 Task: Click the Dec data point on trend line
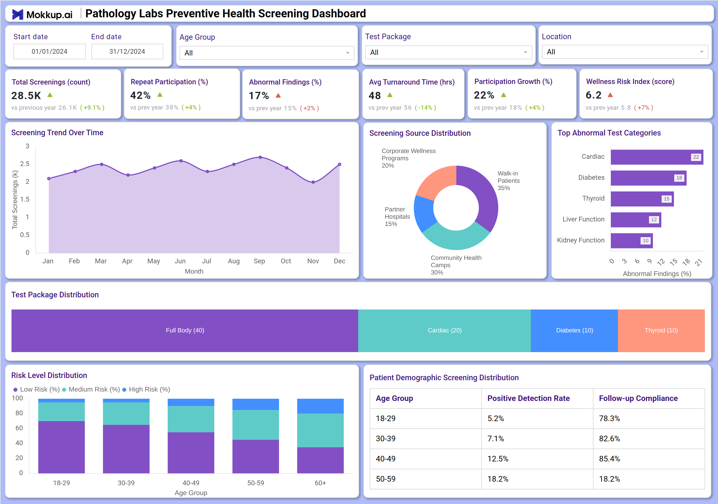click(340, 164)
